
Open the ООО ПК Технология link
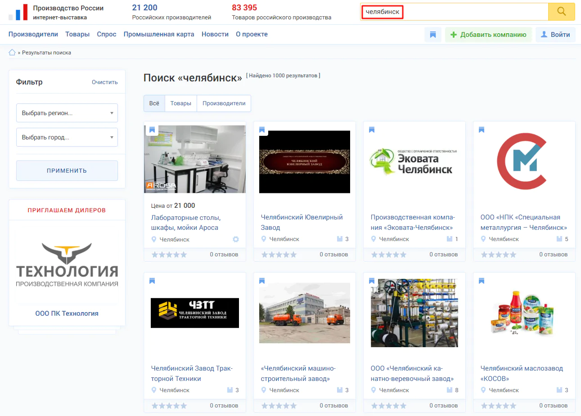click(x=67, y=313)
